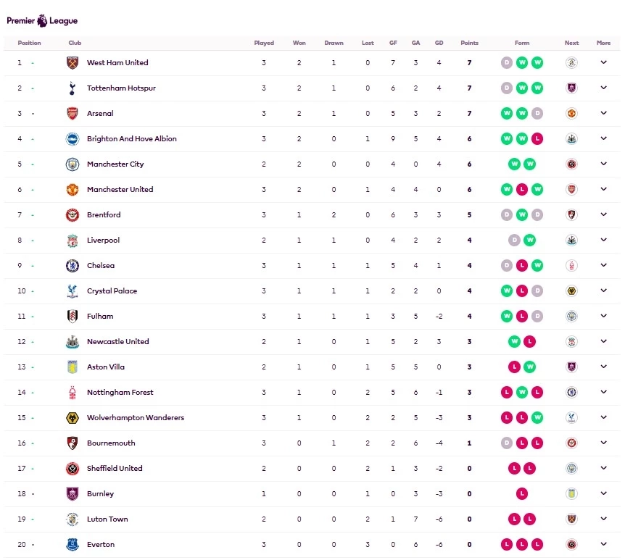625x560 pixels.
Task: Click the Premier League logo
Action: click(42, 21)
